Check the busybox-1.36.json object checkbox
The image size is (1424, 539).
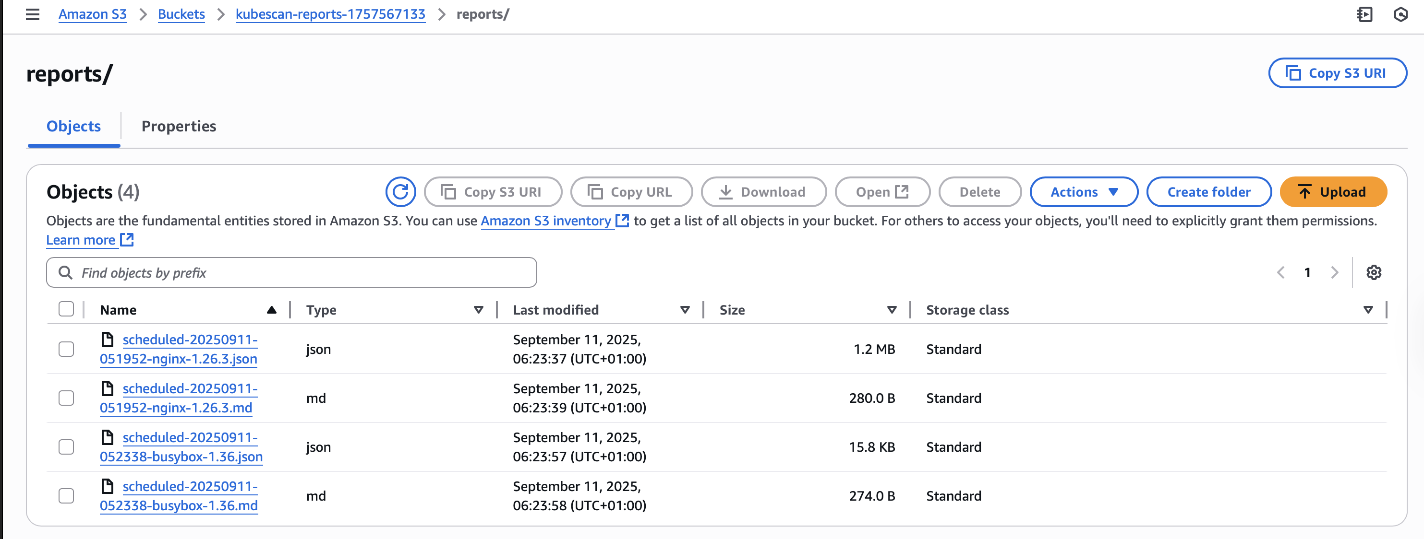[x=66, y=447]
